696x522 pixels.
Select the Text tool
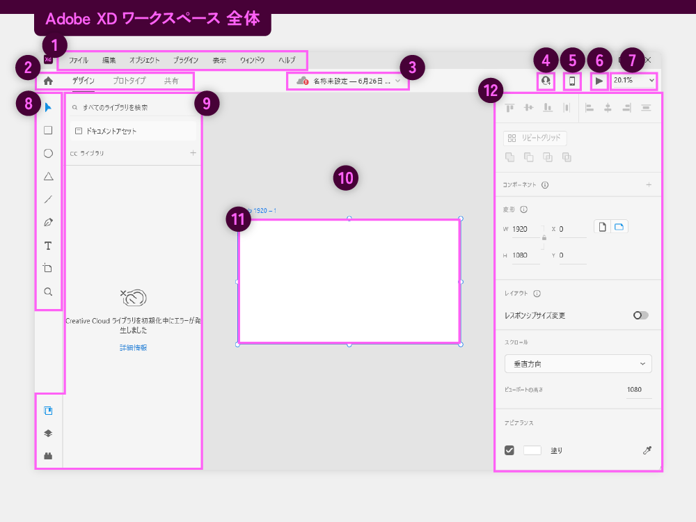click(48, 246)
